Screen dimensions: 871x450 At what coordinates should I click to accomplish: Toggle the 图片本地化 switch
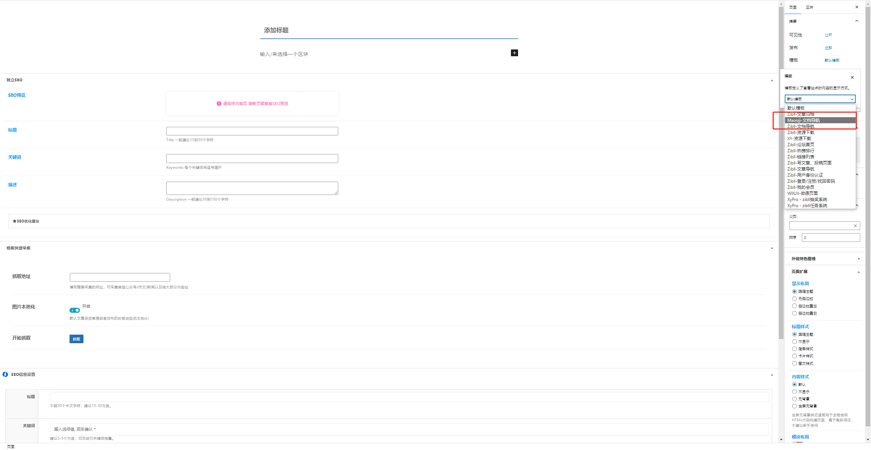point(75,310)
